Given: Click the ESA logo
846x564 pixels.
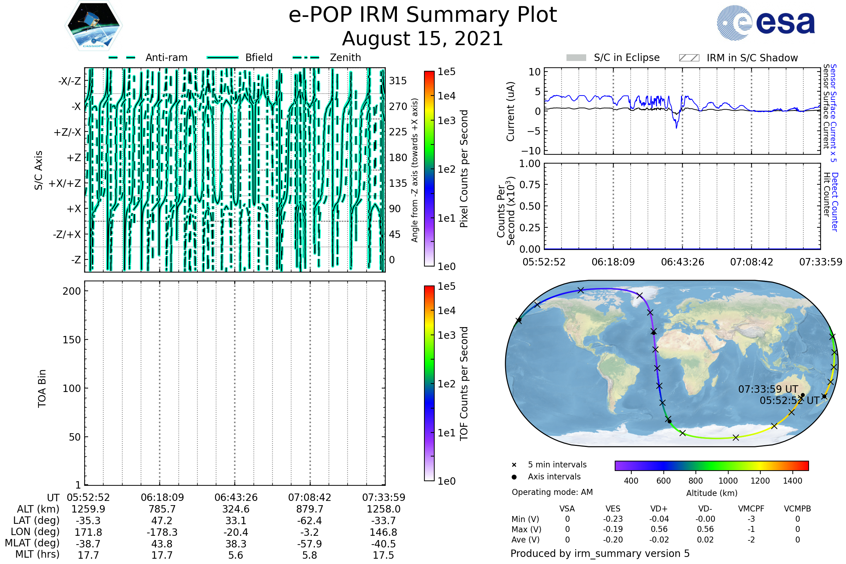Looking at the screenshot, I should click(766, 23).
